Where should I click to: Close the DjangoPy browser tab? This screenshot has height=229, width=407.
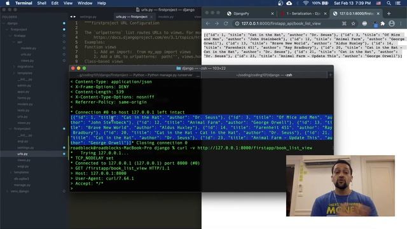pos(272,13)
